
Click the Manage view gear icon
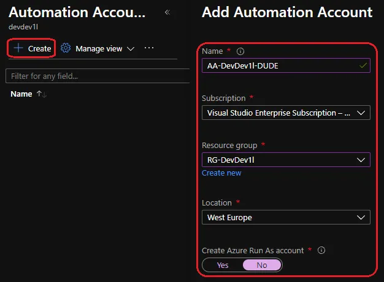coord(66,48)
